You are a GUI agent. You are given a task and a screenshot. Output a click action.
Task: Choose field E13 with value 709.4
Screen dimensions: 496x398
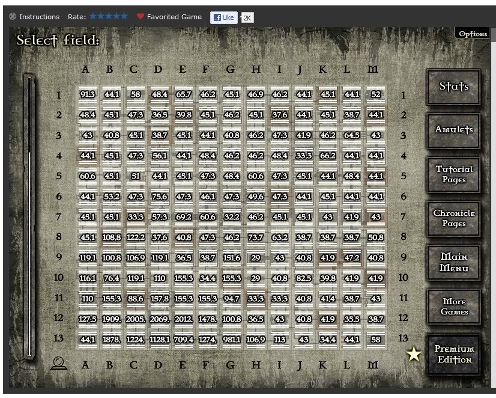click(x=184, y=340)
